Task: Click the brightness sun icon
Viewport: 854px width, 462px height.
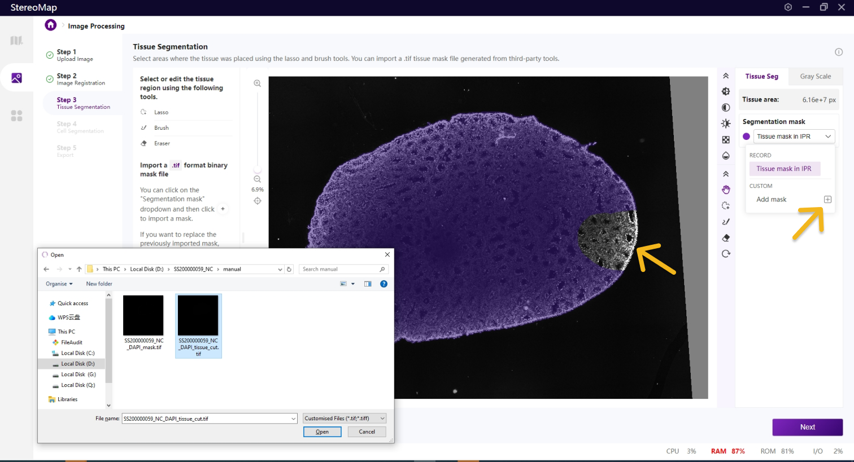Action: coord(726,124)
